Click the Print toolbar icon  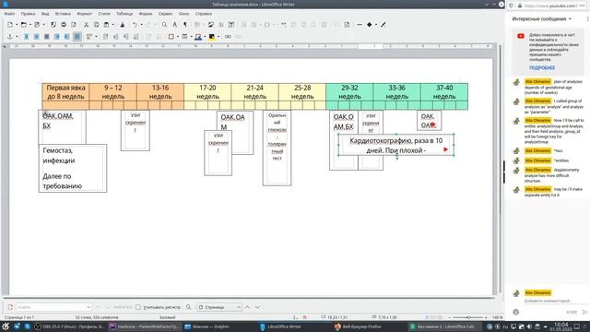[64, 25]
